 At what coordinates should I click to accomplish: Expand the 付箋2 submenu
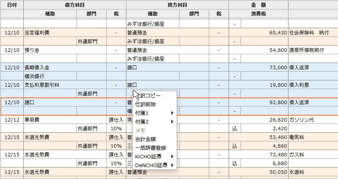tap(155, 122)
